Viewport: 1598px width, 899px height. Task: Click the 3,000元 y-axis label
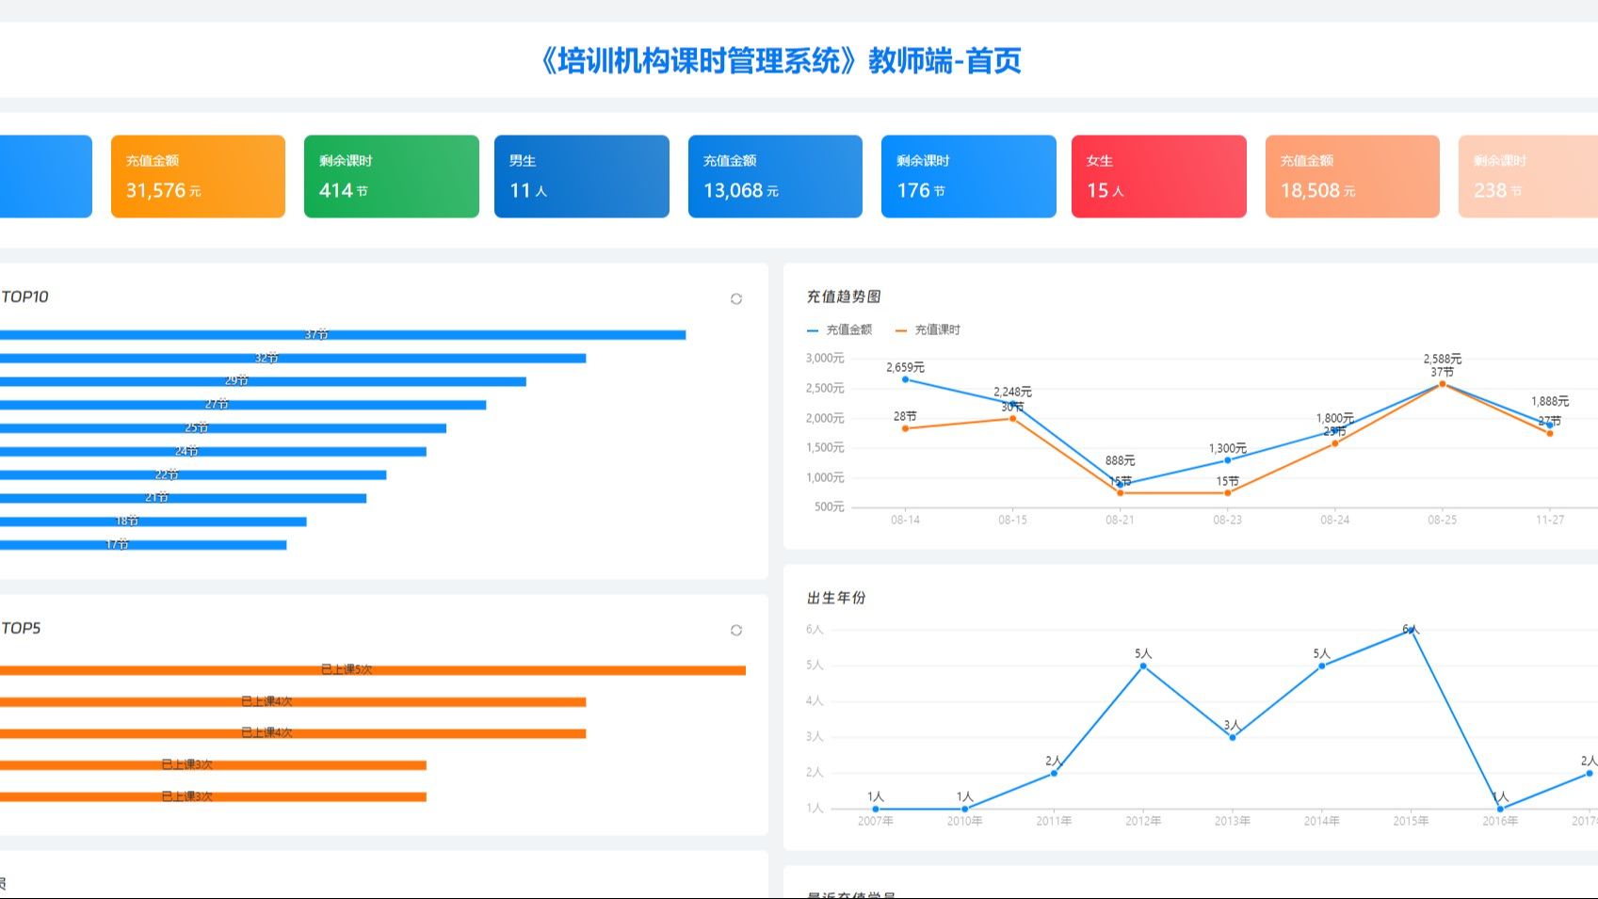(825, 358)
